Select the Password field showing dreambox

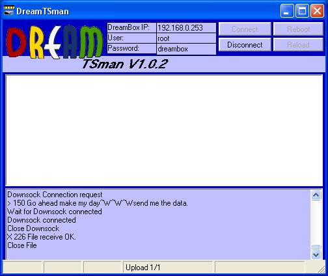[x=186, y=49]
